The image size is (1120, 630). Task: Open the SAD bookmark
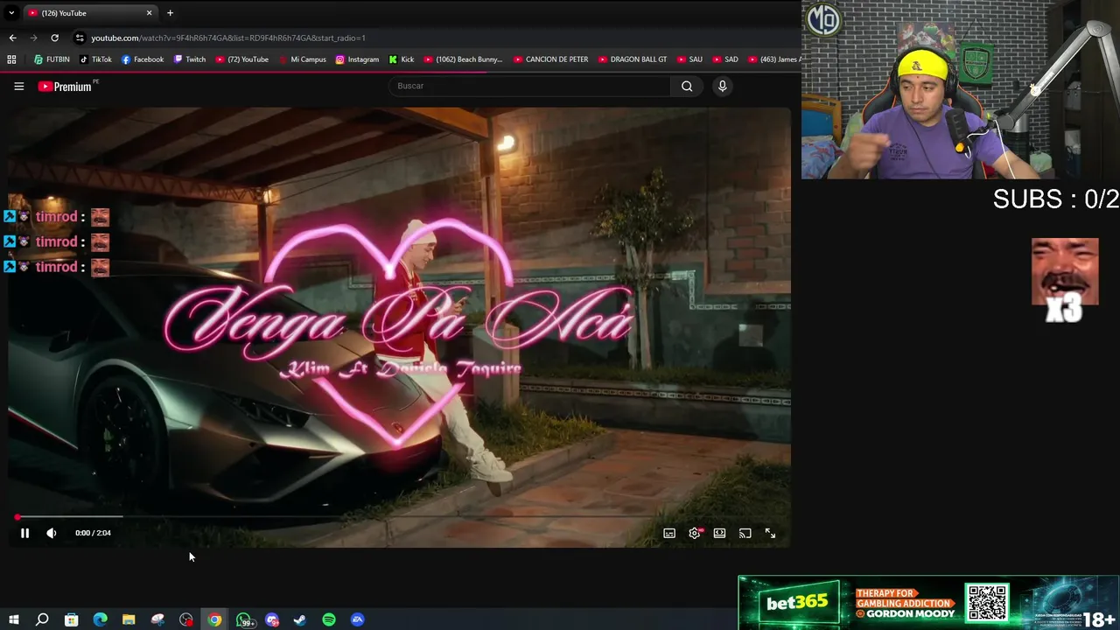[x=725, y=59]
